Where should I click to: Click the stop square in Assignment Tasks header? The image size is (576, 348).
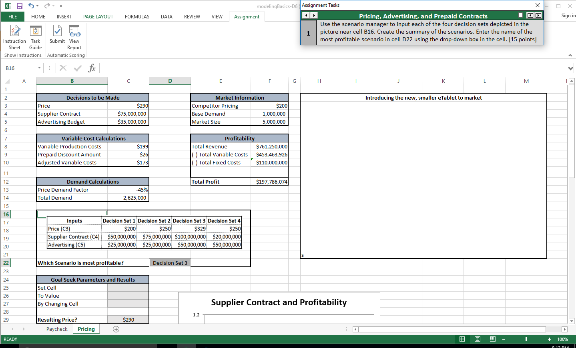tap(520, 15)
